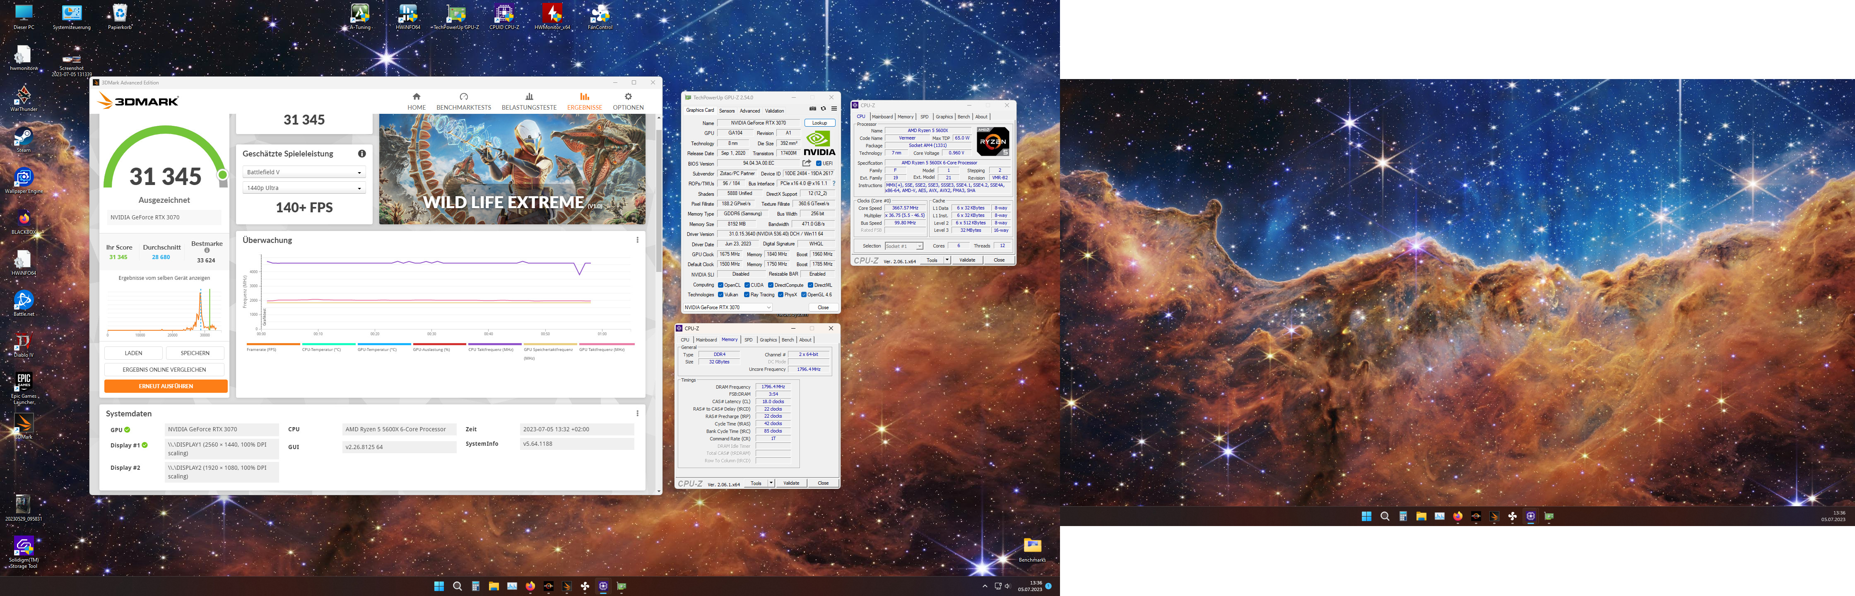
Task: Open Systemsteuerung desktop shortcut
Action: (x=72, y=17)
